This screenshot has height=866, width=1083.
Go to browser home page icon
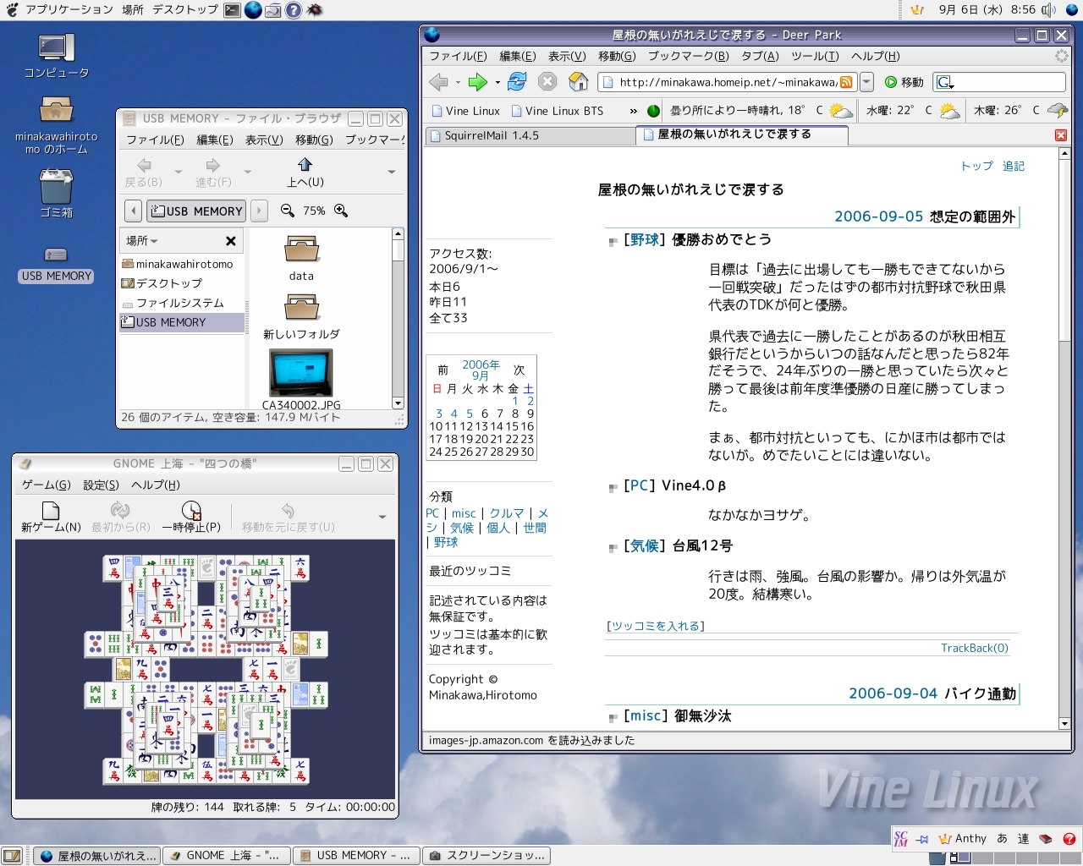[x=579, y=82]
